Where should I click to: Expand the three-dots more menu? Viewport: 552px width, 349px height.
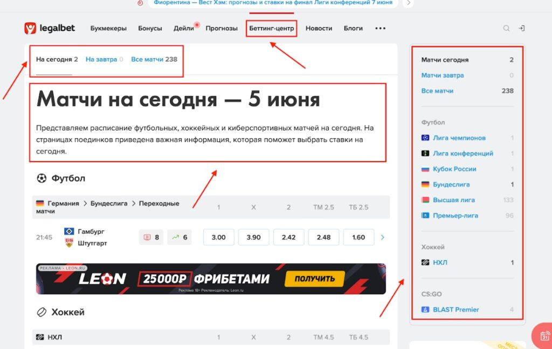[381, 29]
